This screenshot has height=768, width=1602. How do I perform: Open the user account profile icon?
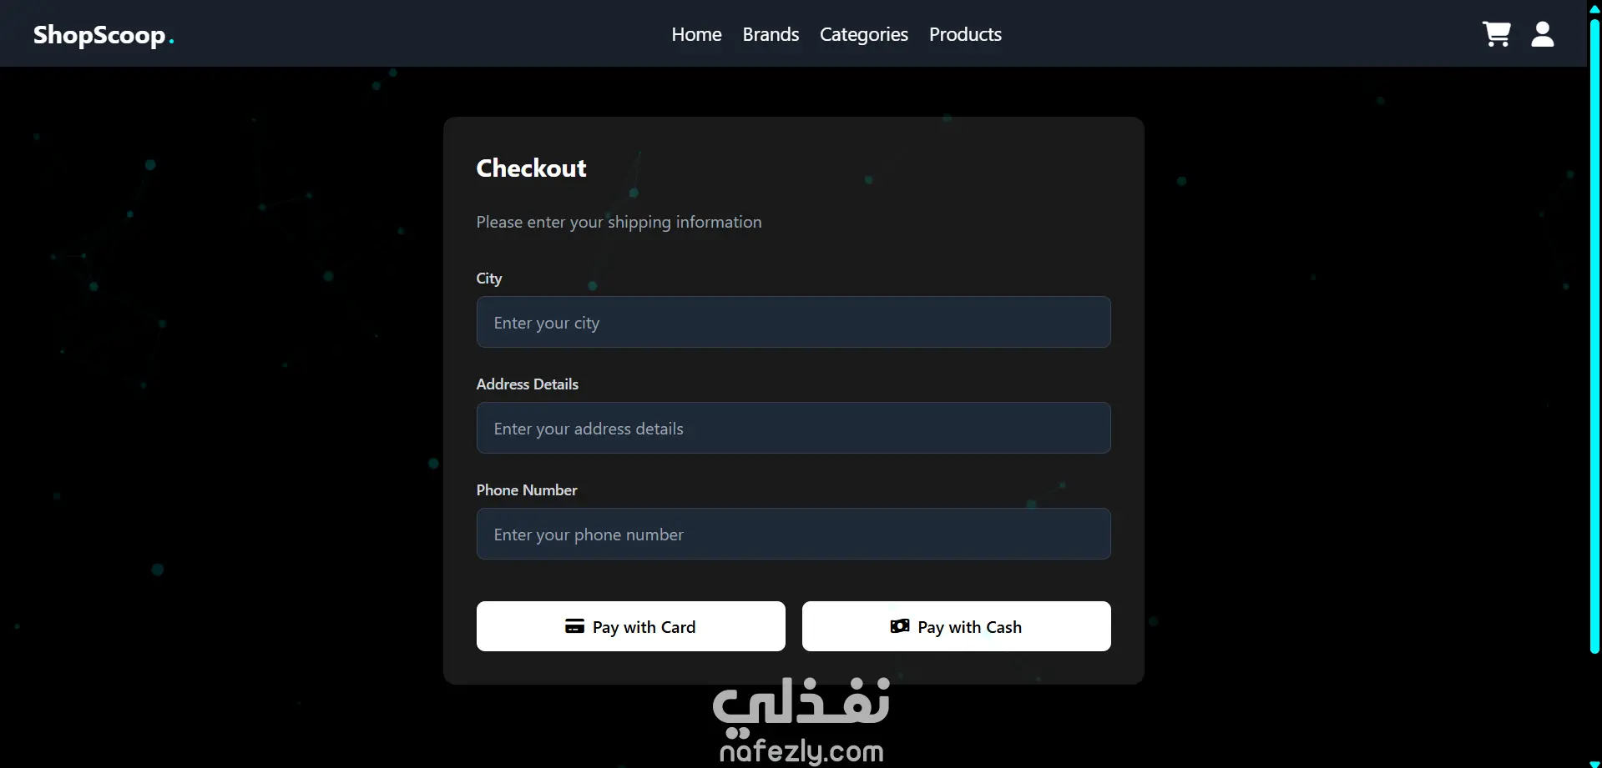(x=1543, y=34)
